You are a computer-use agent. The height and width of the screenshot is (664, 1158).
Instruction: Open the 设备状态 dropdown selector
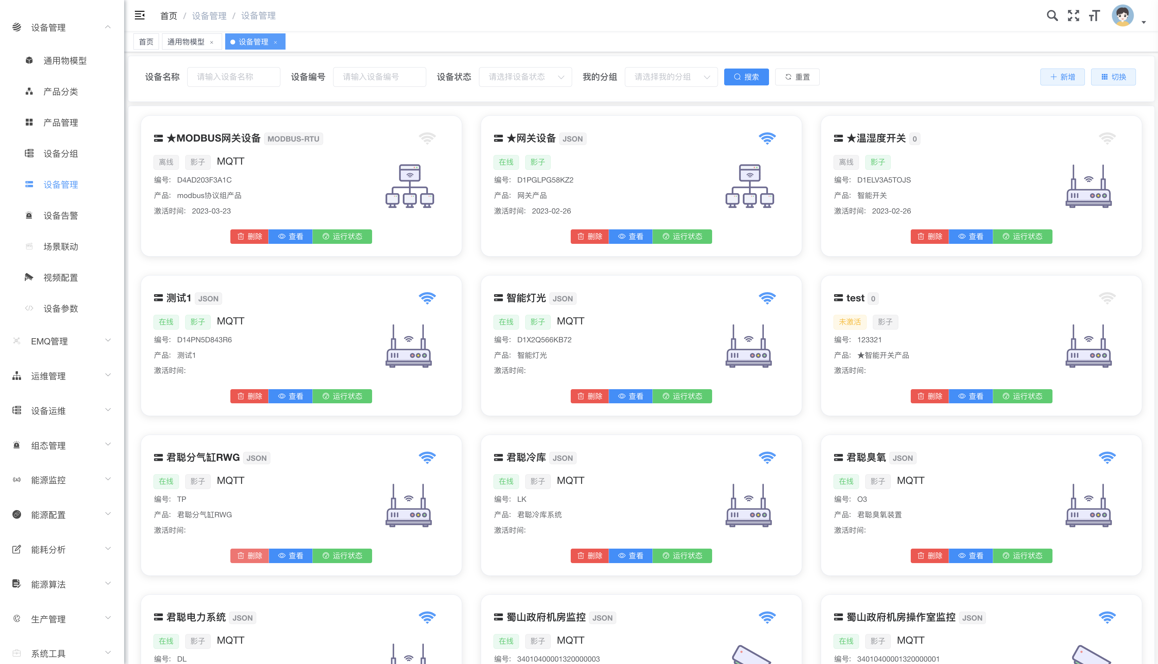click(x=525, y=77)
